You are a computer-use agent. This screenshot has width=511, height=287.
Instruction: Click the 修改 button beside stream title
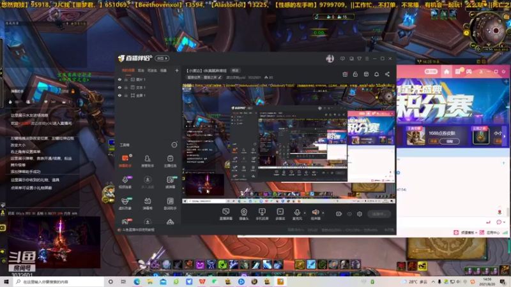[x=235, y=71]
